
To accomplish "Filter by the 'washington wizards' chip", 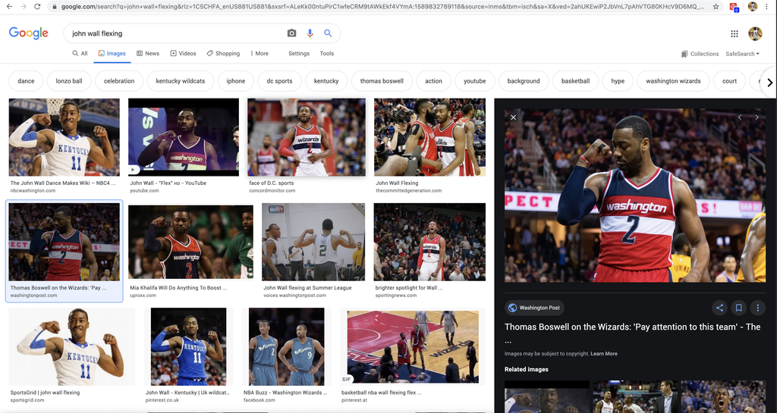I will (673, 81).
